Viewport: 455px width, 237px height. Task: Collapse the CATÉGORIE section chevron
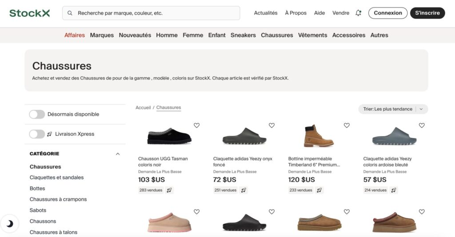pos(117,154)
